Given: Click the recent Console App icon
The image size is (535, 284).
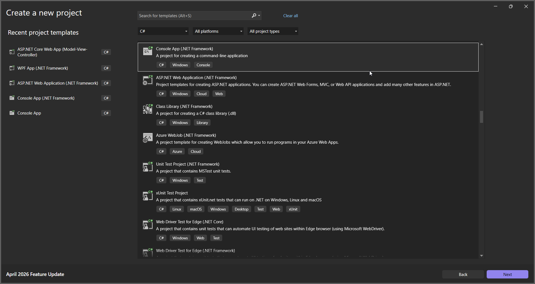Looking at the screenshot, I should (12, 113).
